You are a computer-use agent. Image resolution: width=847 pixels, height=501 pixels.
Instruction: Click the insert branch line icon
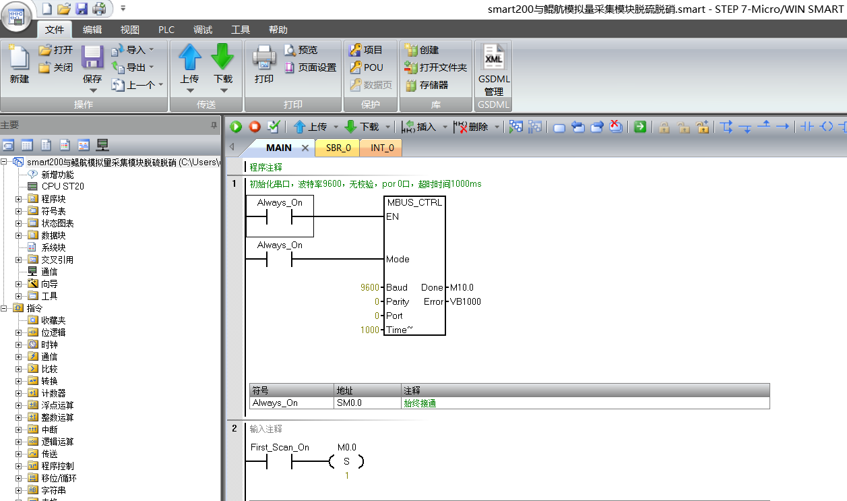726,127
